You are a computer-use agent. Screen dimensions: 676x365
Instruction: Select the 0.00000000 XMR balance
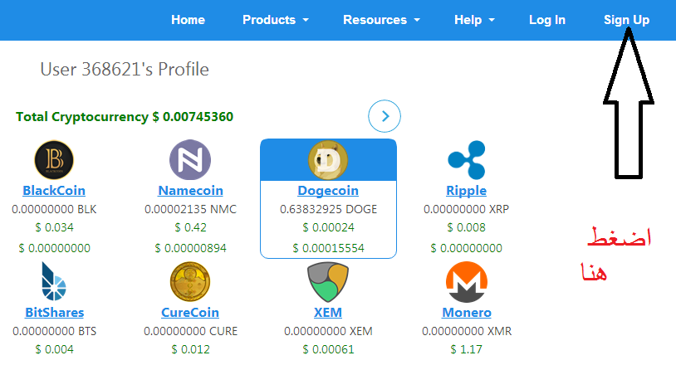(467, 331)
